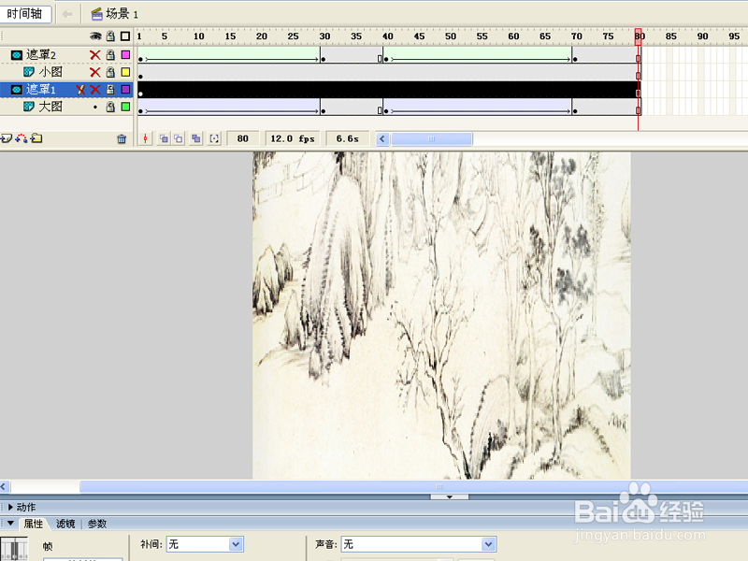The image size is (748, 561).
Task: Click the outline square in the layer header
Action: (x=125, y=36)
